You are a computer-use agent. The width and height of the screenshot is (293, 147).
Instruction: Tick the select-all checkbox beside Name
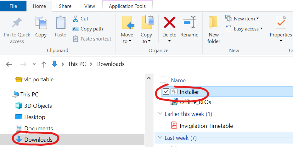coord(163,80)
